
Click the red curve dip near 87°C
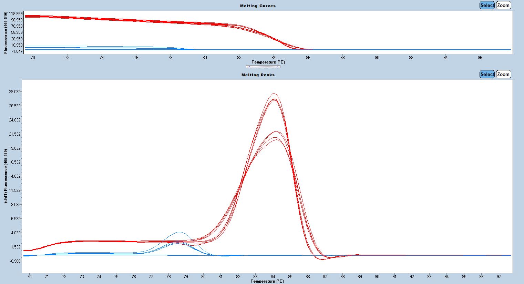coord(322,259)
